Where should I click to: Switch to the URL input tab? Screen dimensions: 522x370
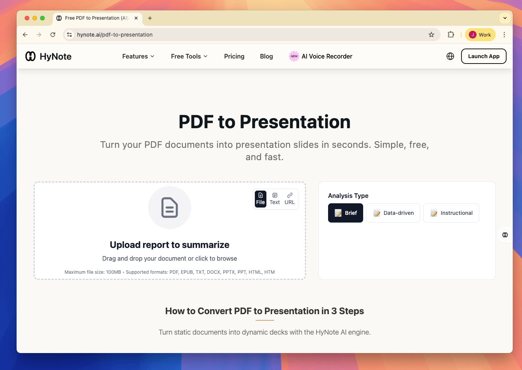point(290,199)
